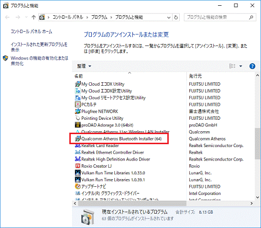Screen dimensions: 261x228
Task: Click the Qualcomm Atheros Bluetooth Installer icon
Action: tap(78, 138)
